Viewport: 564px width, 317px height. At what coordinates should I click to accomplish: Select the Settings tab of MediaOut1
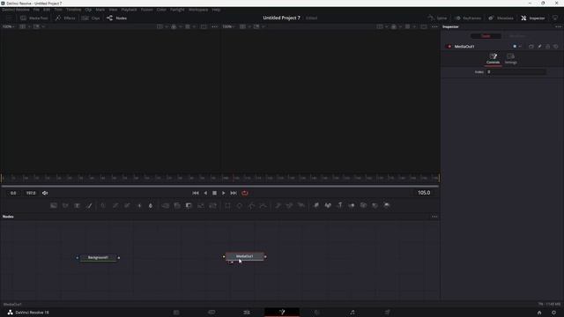510,59
